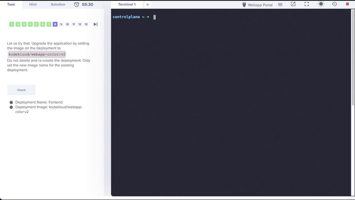Select current question 8

[55, 24]
